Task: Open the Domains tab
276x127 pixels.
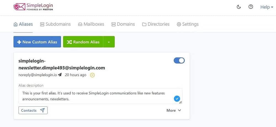Action: pos(123,24)
